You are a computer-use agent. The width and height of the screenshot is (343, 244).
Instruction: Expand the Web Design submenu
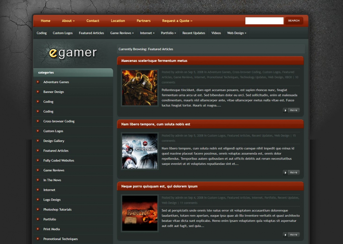point(236,33)
